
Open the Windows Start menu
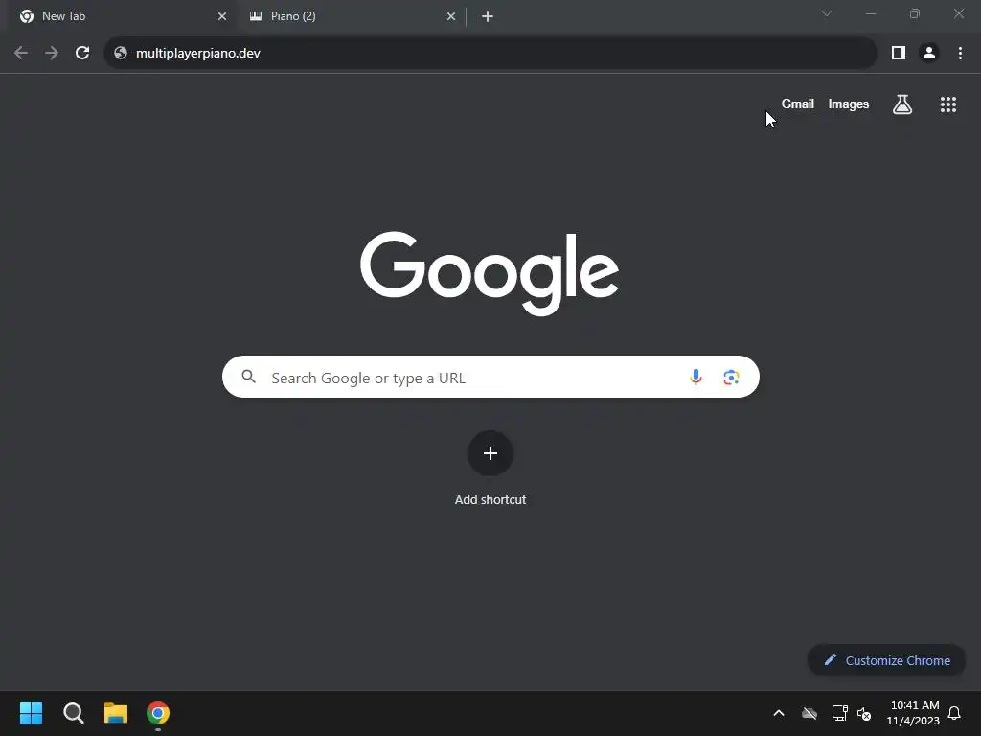pyautogui.click(x=32, y=713)
